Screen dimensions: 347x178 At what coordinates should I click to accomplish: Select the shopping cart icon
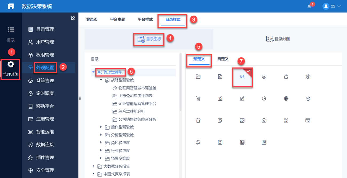[x=198, y=99]
